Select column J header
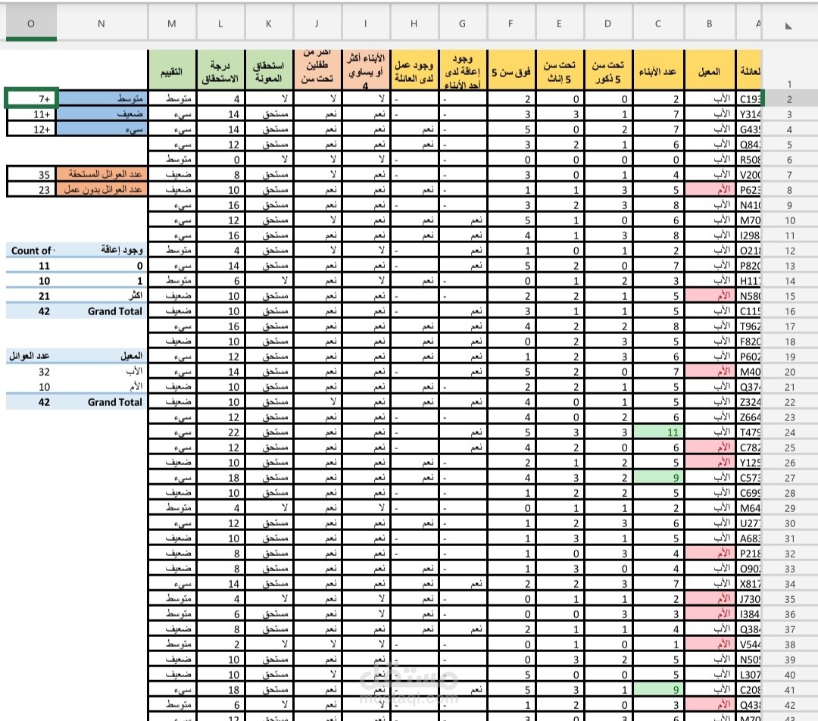This screenshot has height=721, width=818. (x=317, y=23)
